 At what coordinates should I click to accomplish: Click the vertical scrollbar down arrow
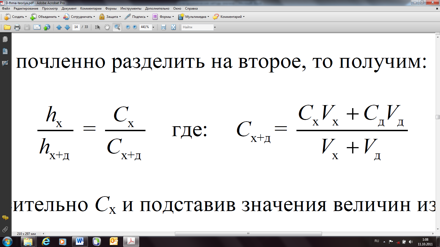(438, 229)
